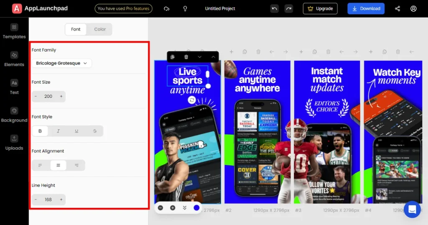Switch to the Font tab
The width and height of the screenshot is (428, 225).
pyautogui.click(x=76, y=29)
